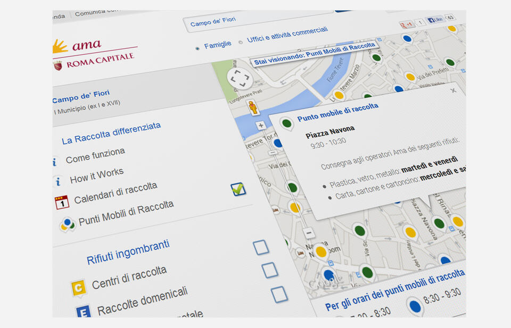Open the Calendari di raccolta link

pos(116,193)
